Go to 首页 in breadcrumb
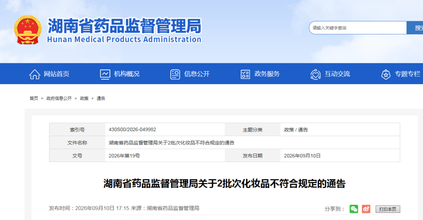The width and height of the screenshot is (423, 220). 34,98
